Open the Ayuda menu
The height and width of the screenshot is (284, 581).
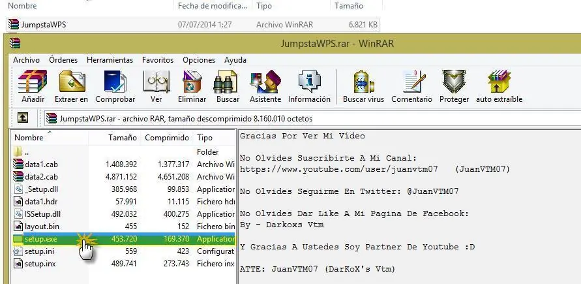(x=235, y=60)
